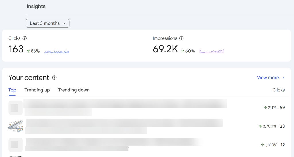The image size is (294, 157).
Task: Open the Last 3 months date dropdown
Action: (48, 23)
